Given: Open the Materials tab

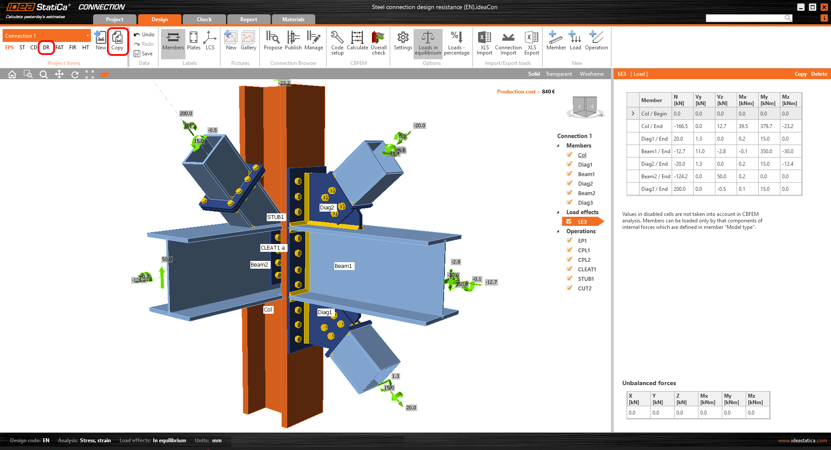Looking at the screenshot, I should (x=293, y=19).
